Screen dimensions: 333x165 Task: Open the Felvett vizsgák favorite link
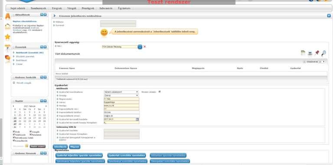click(24, 83)
